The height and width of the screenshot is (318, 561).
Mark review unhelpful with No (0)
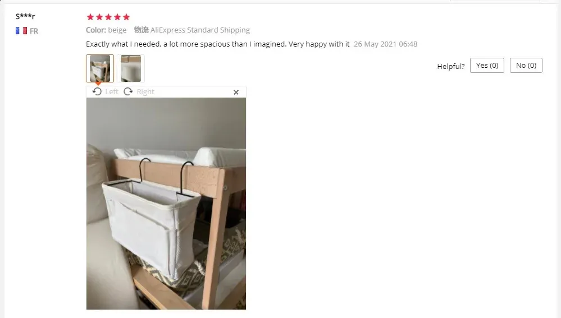click(x=526, y=66)
